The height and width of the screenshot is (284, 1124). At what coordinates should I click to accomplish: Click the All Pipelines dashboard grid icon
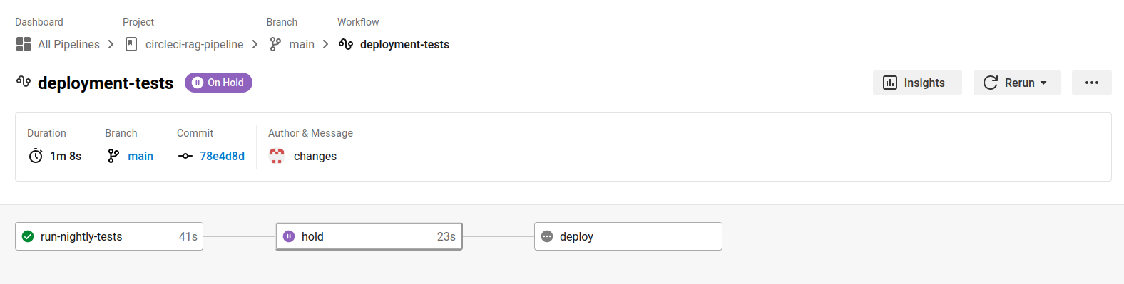24,44
